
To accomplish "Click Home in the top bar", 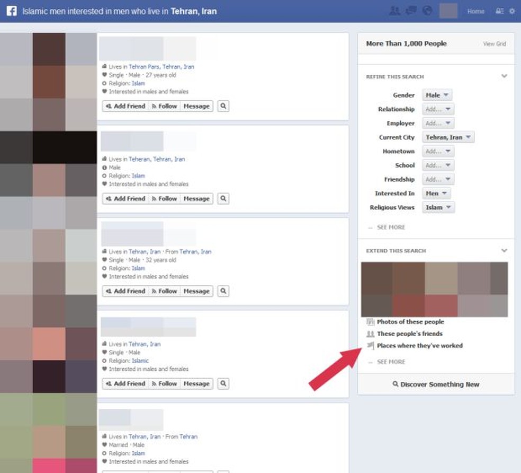I will coord(475,11).
